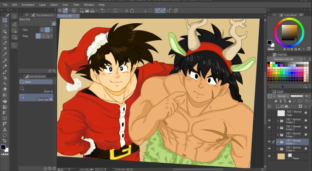Select the Text tool
This screenshot has width=312, height=171.
(5, 130)
